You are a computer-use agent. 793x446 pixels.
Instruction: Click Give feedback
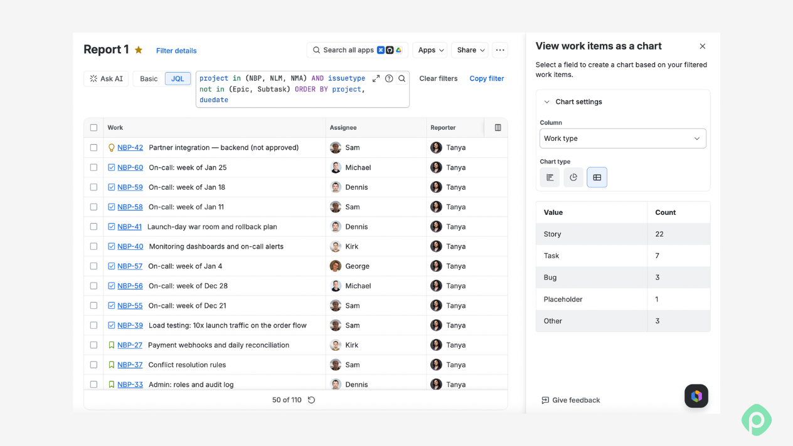click(x=571, y=400)
